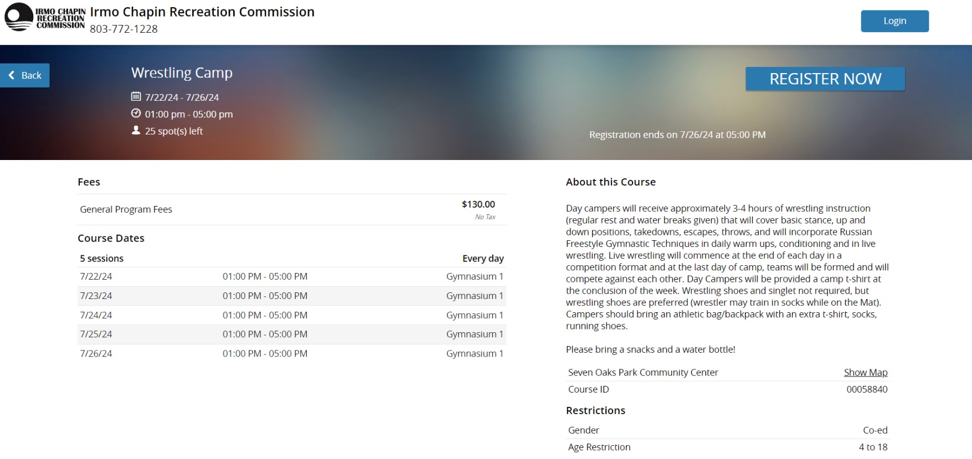Click the Course ID number 00058840
The width and height of the screenshot is (972, 459).
(x=866, y=389)
